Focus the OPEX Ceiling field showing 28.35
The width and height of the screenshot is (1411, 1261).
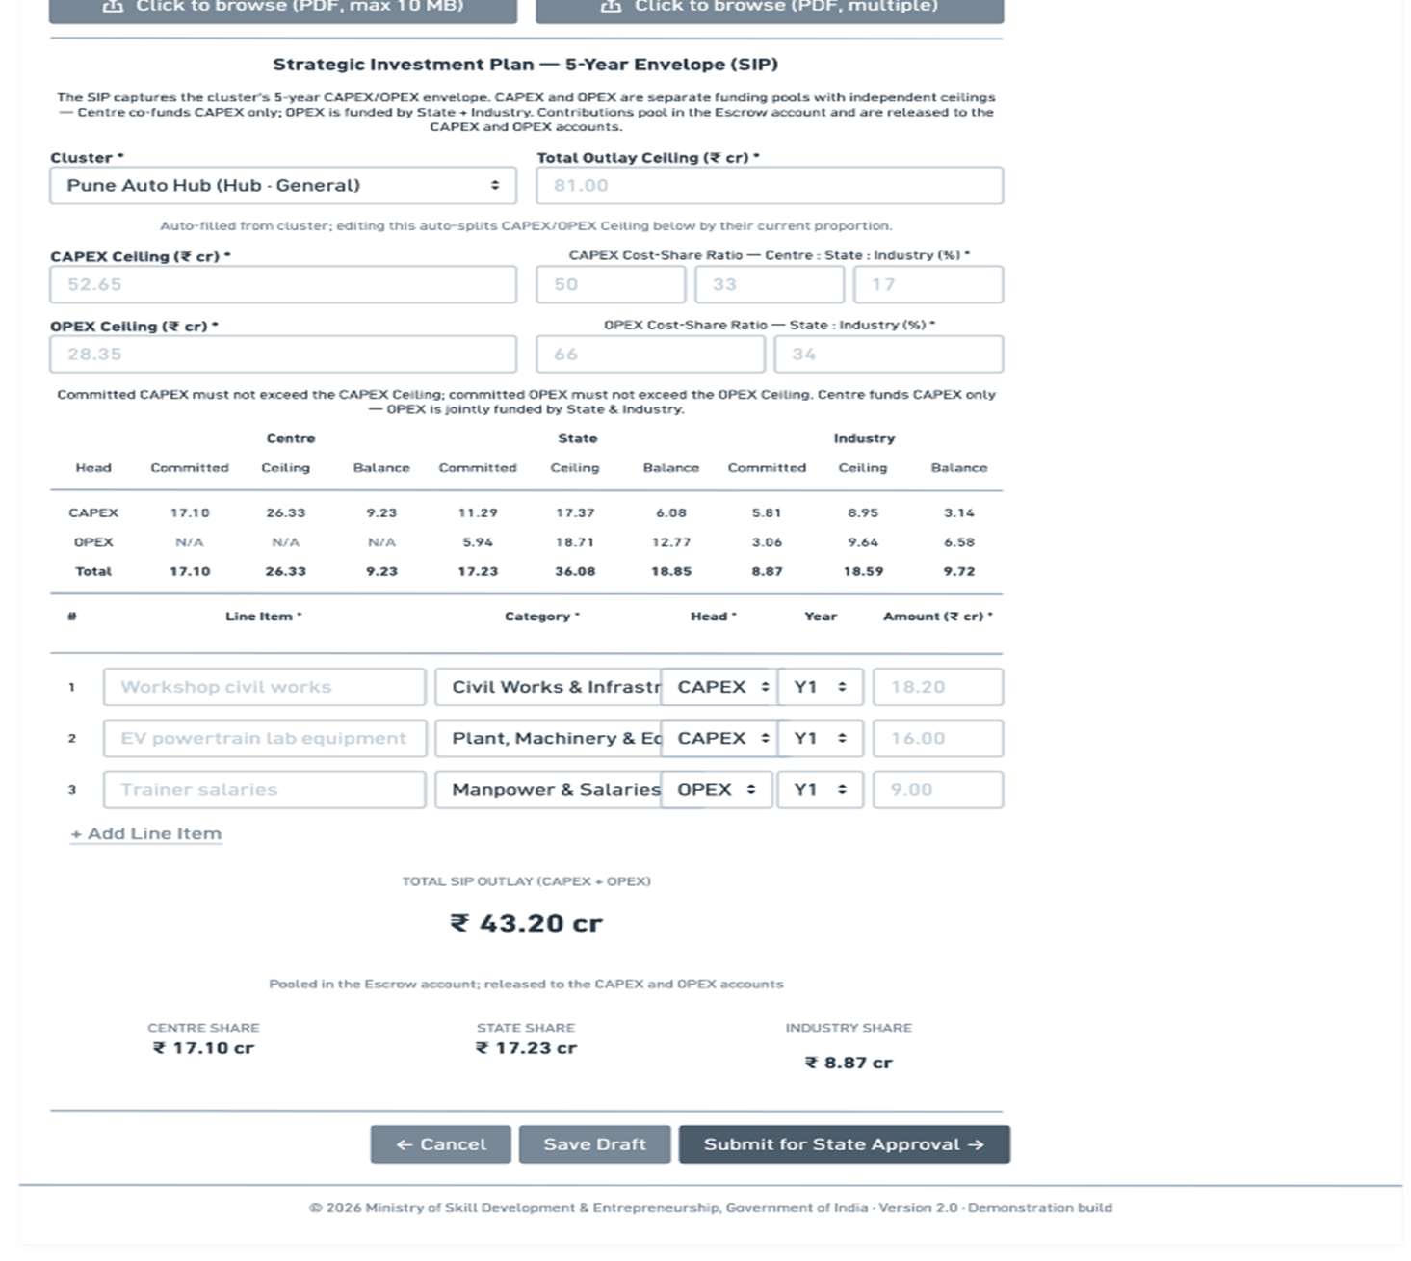pos(283,354)
